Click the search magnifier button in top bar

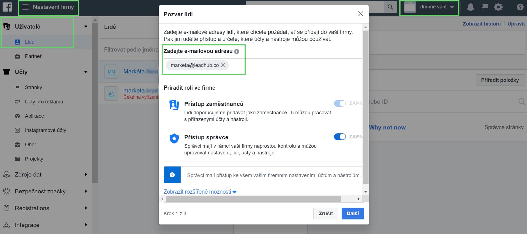point(390,7)
